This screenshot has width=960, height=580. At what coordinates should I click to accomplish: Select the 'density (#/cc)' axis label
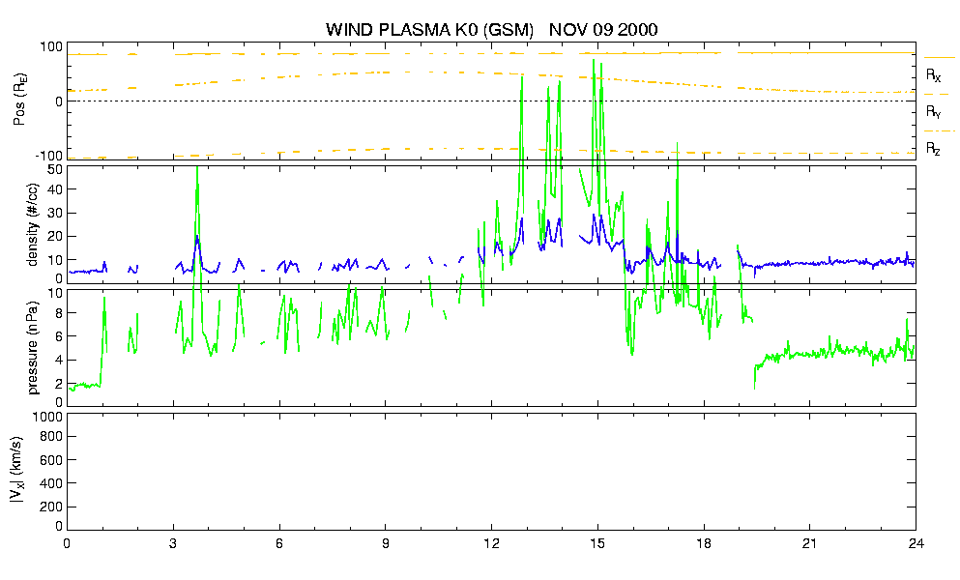point(33,224)
